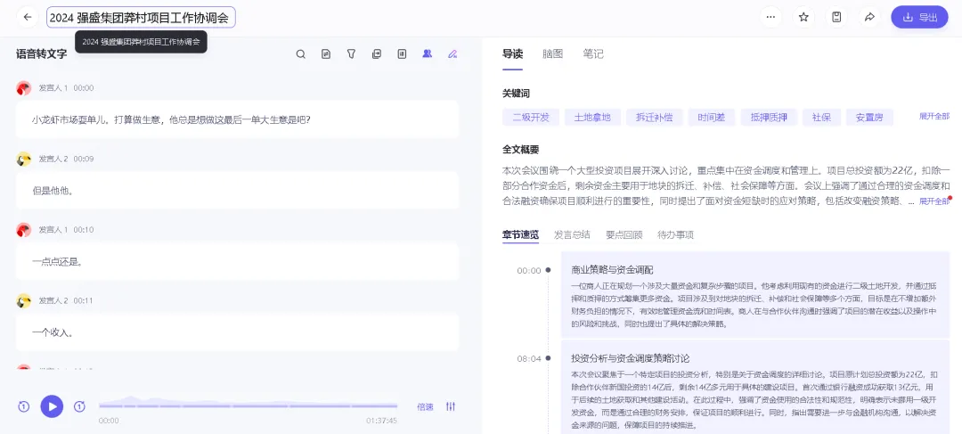The height and width of the screenshot is (434, 962).
Task: Switch to the 笔记 tab
Action: 593,54
